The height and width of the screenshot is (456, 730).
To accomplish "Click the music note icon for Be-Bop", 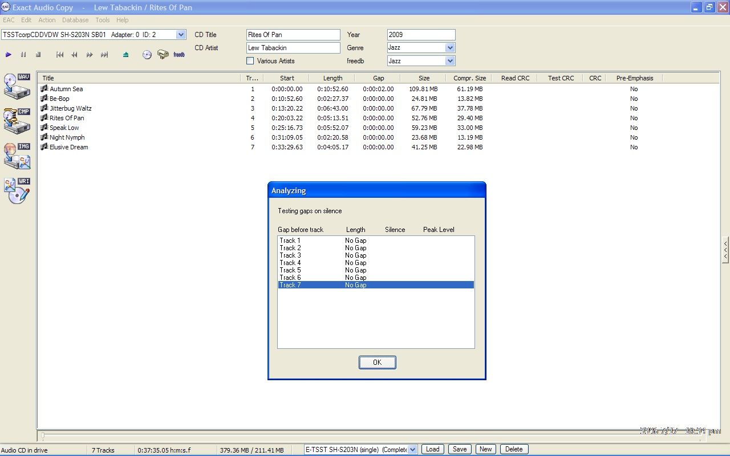I will pos(44,98).
